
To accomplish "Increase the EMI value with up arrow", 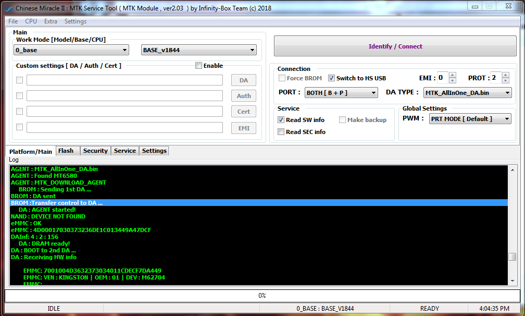I will tap(452, 75).
